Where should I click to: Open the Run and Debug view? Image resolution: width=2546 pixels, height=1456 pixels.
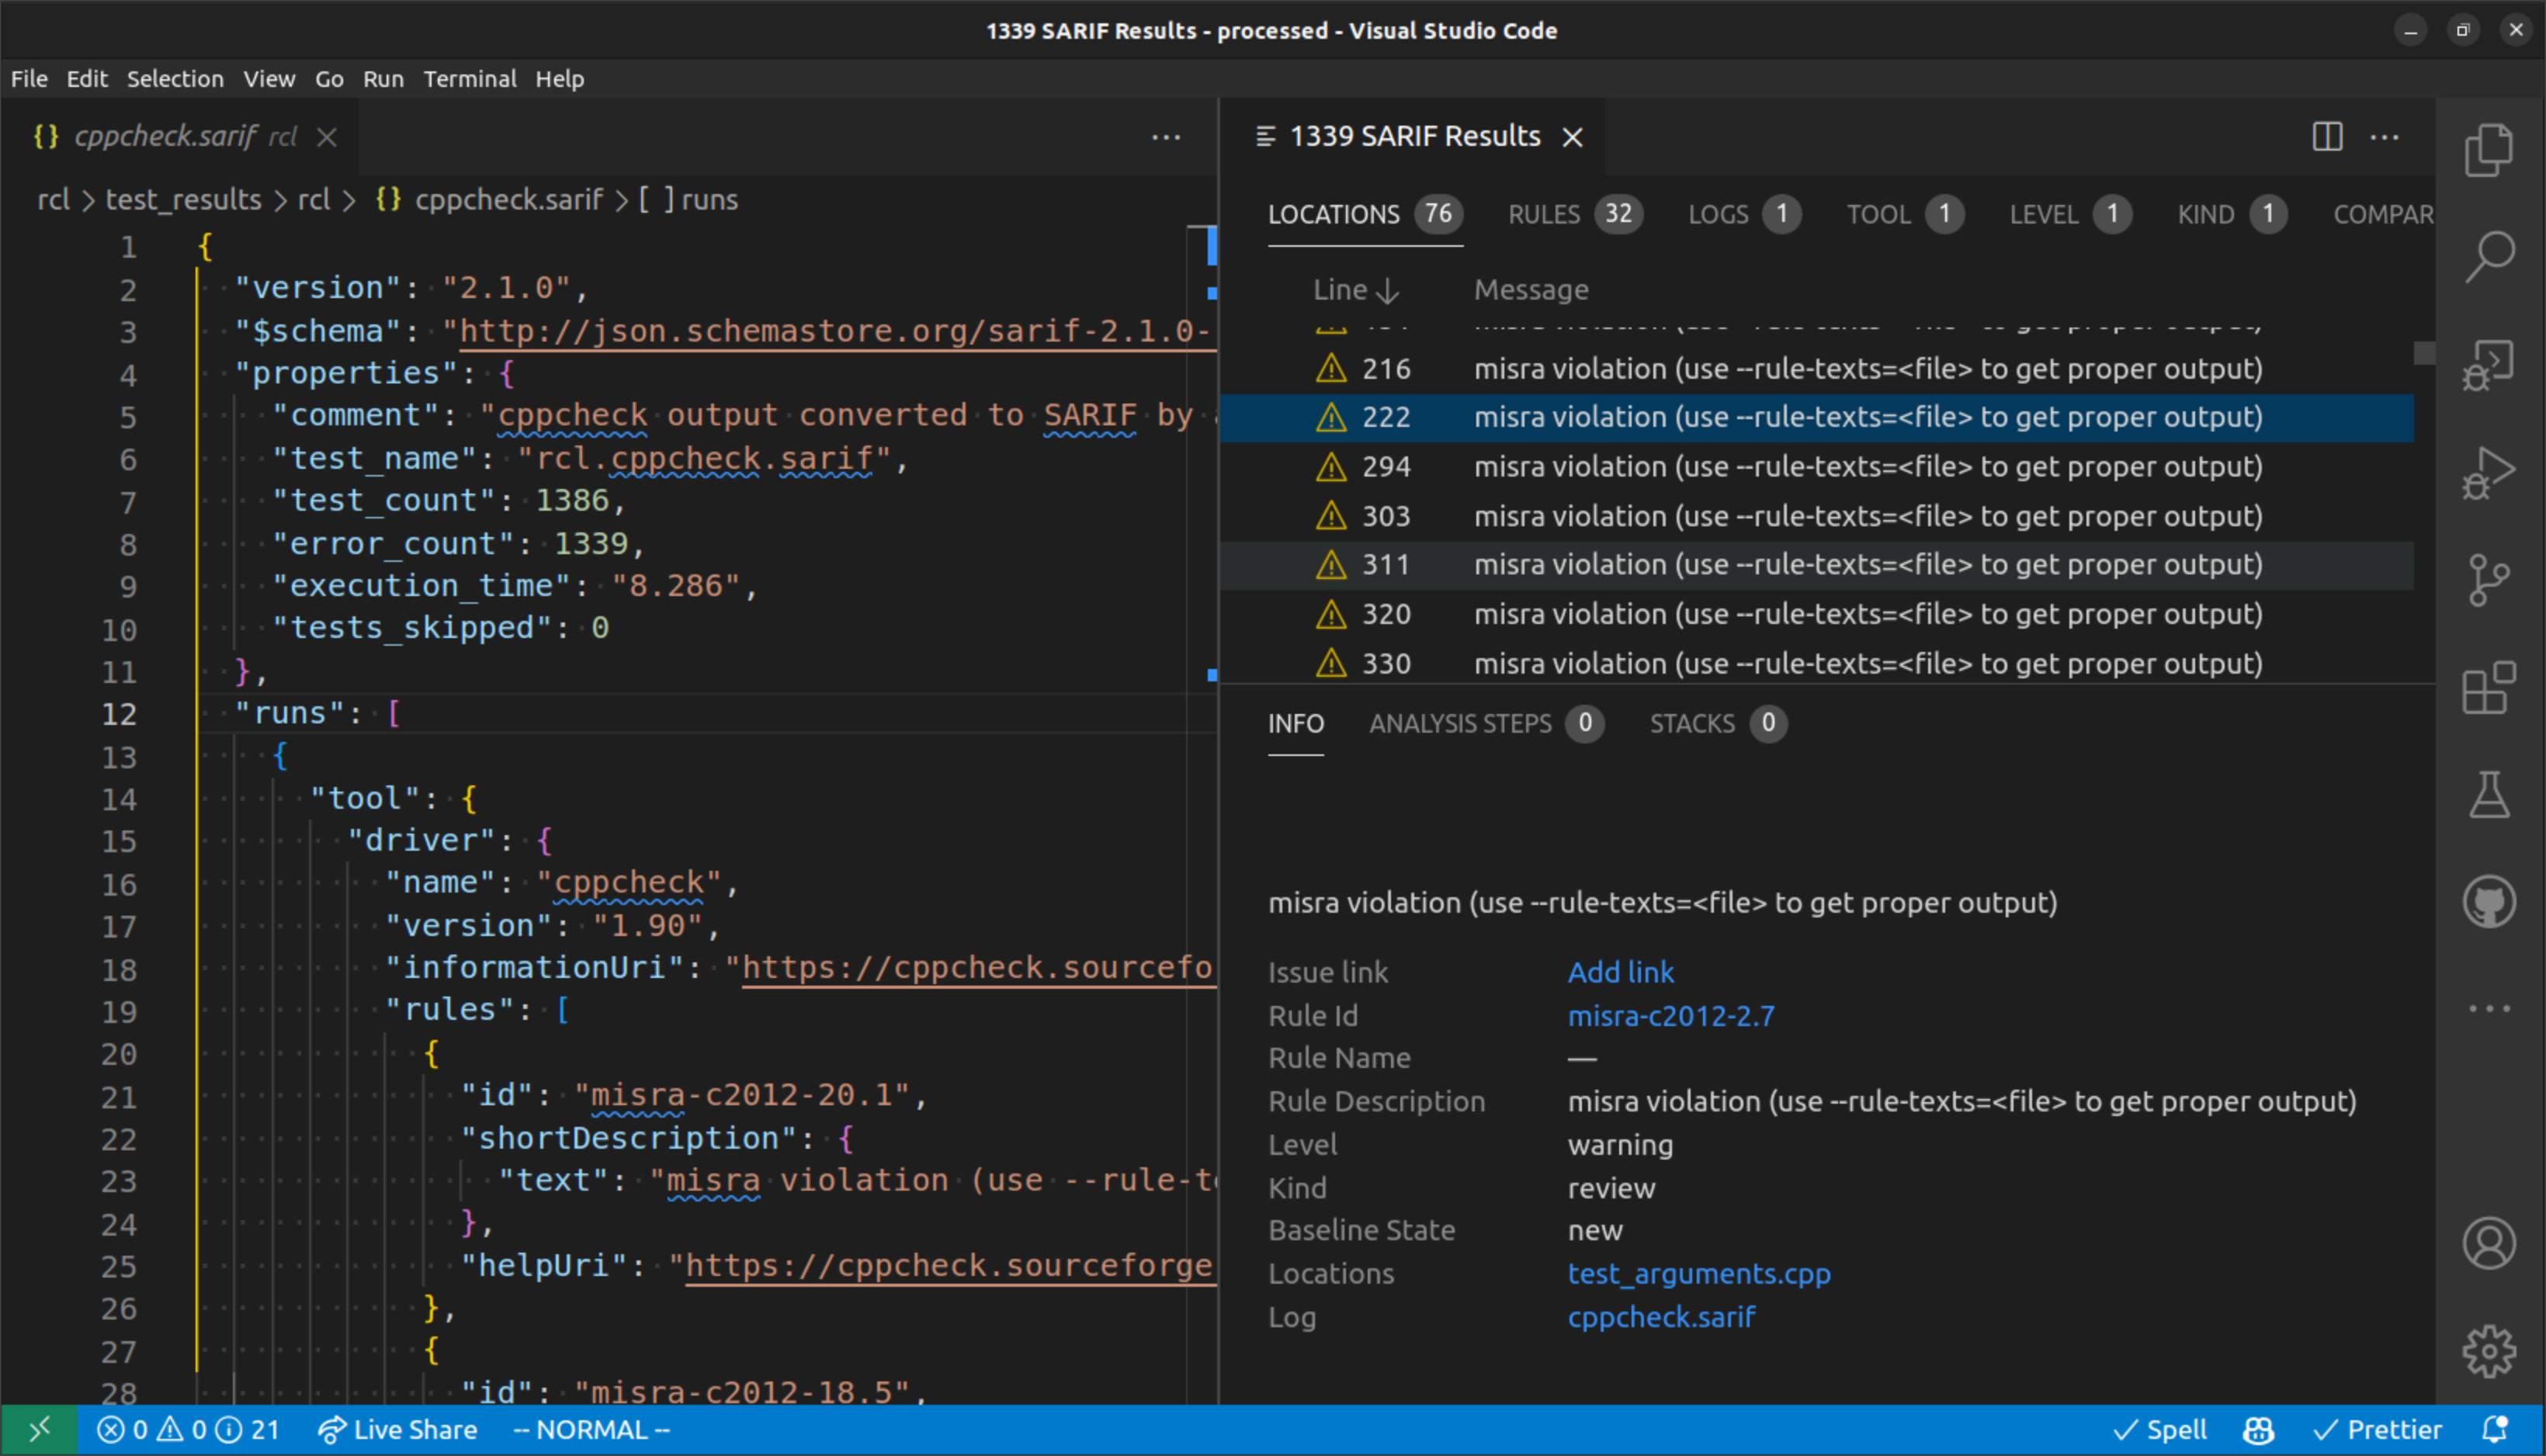click(x=2488, y=472)
